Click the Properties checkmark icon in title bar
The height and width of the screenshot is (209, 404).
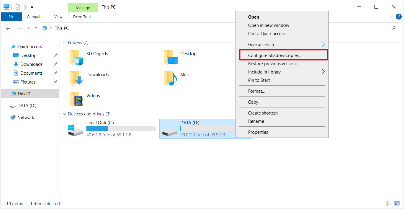coord(18,7)
